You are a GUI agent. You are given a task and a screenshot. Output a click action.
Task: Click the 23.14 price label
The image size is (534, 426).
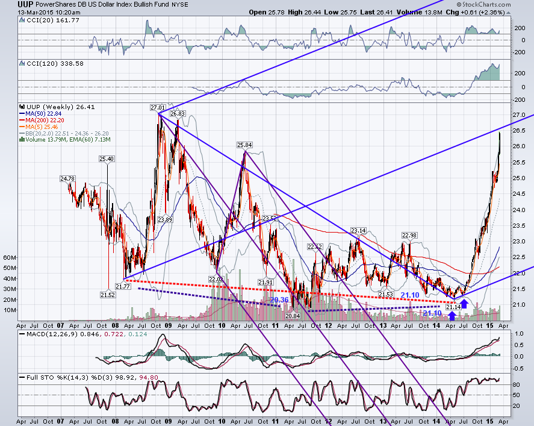[x=358, y=231]
